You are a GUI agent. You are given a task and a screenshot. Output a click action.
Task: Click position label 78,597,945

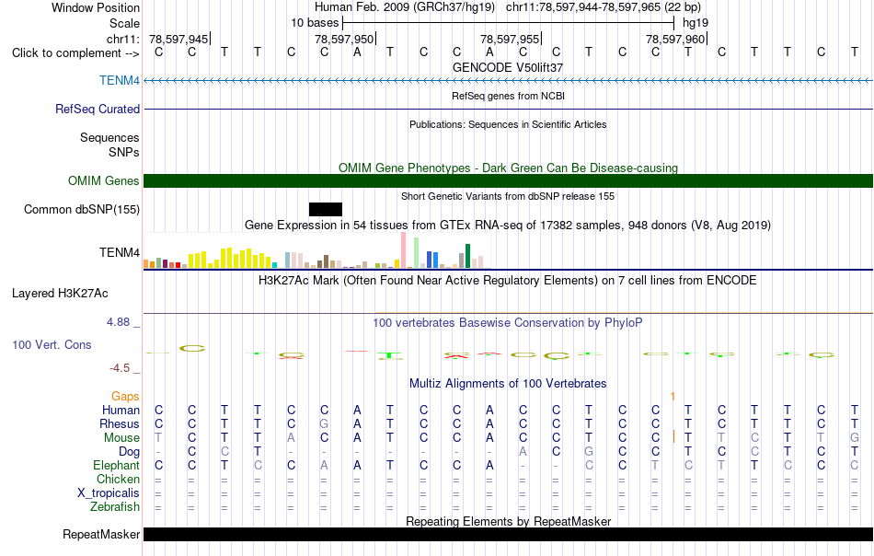(x=178, y=39)
